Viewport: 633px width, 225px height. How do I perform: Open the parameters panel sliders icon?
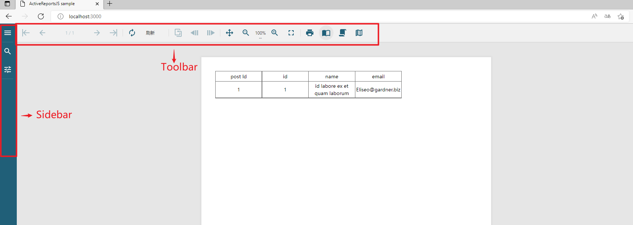coord(8,70)
